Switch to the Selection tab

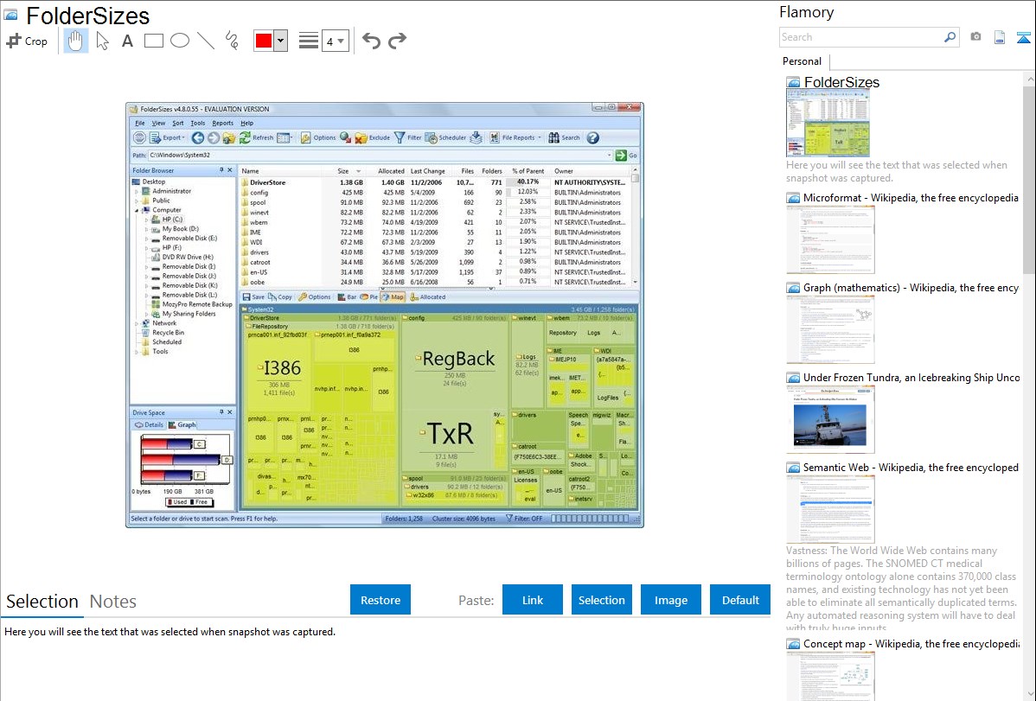point(42,602)
